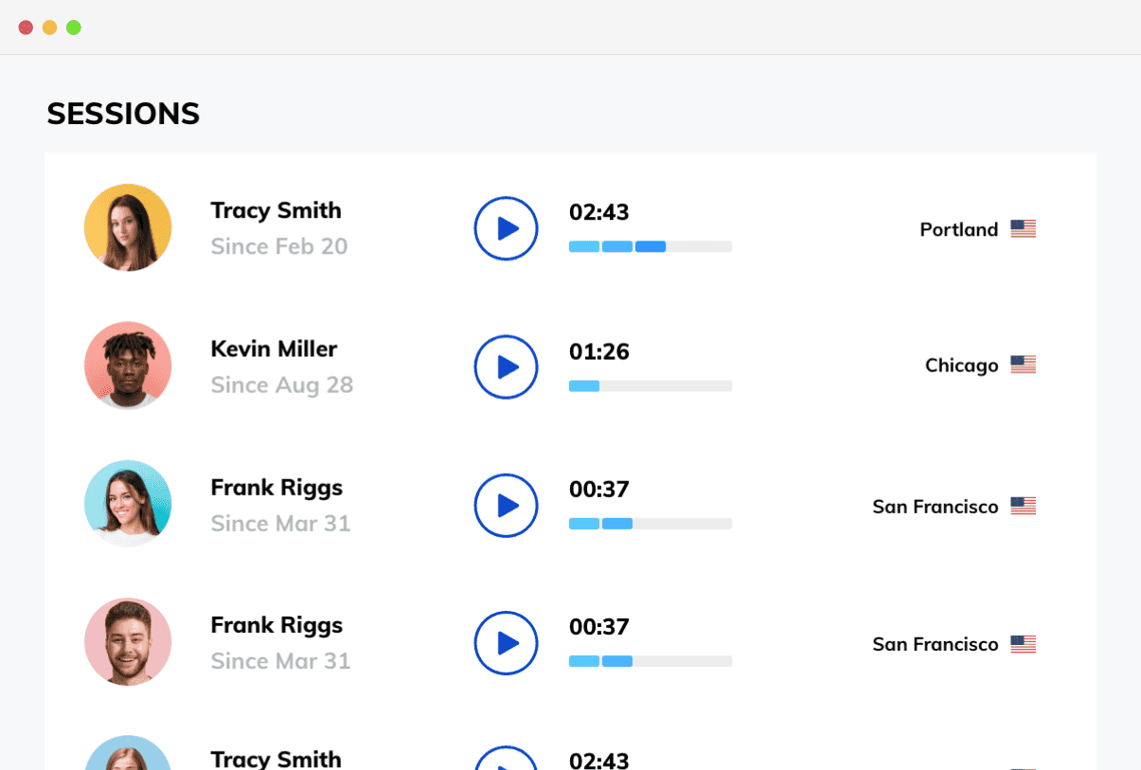Play Kevin Miller's session recording
Image resolution: width=1141 pixels, height=770 pixels.
click(x=506, y=367)
